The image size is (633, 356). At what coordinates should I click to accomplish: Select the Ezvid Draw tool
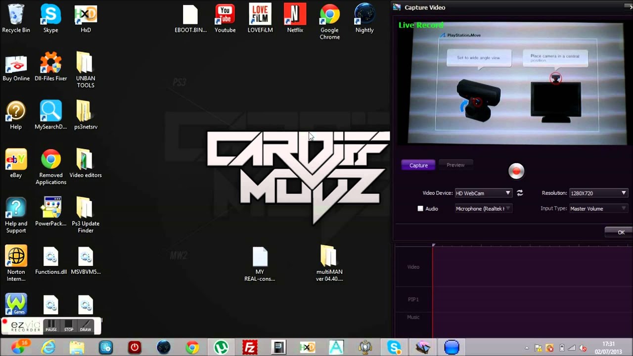tap(86, 326)
